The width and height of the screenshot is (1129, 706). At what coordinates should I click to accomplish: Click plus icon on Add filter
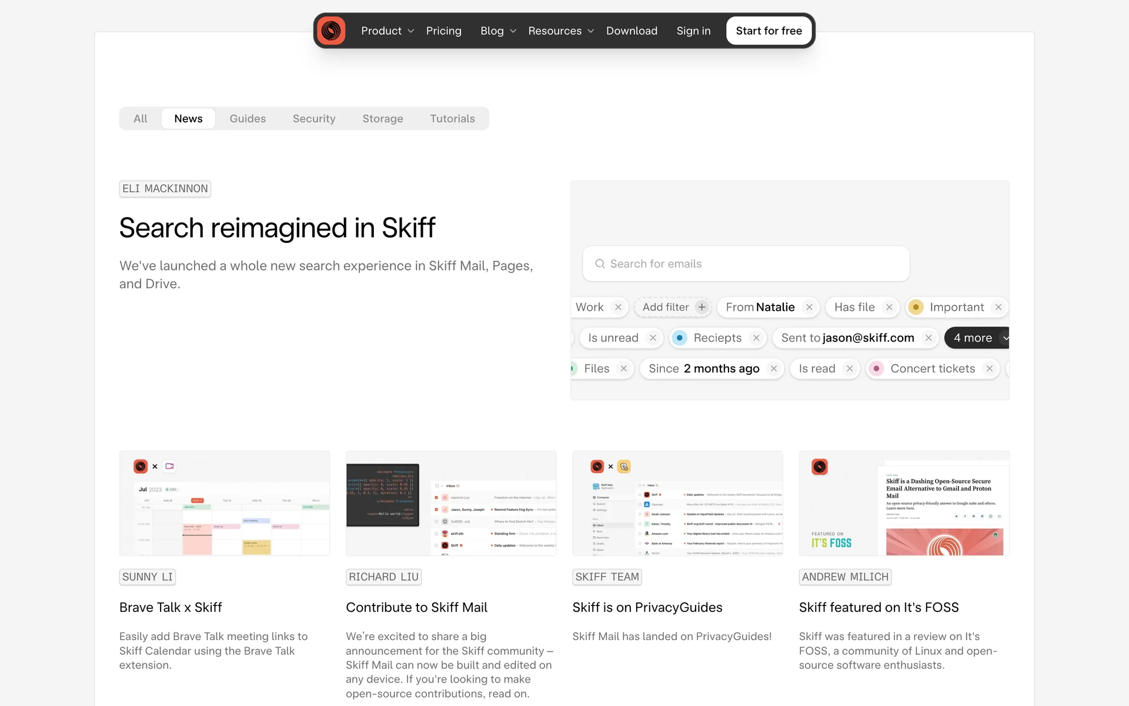tap(702, 307)
